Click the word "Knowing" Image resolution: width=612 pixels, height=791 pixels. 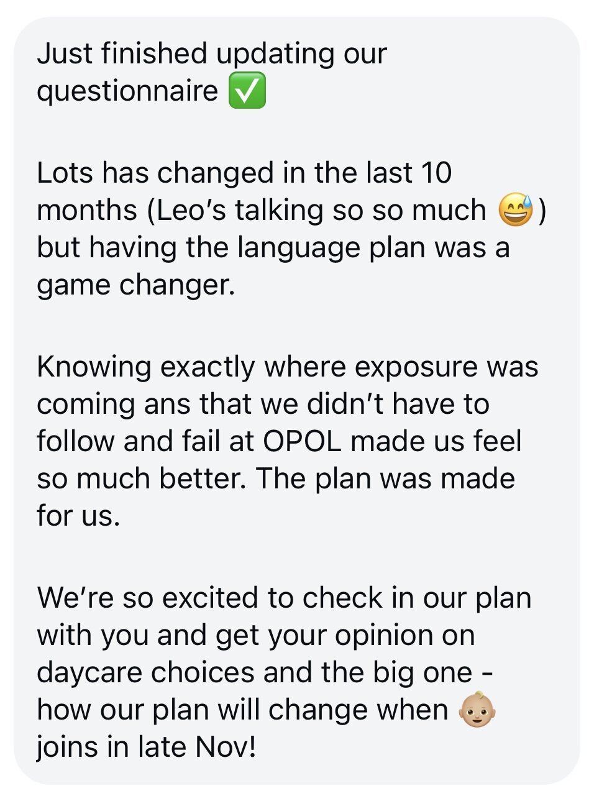94,367
